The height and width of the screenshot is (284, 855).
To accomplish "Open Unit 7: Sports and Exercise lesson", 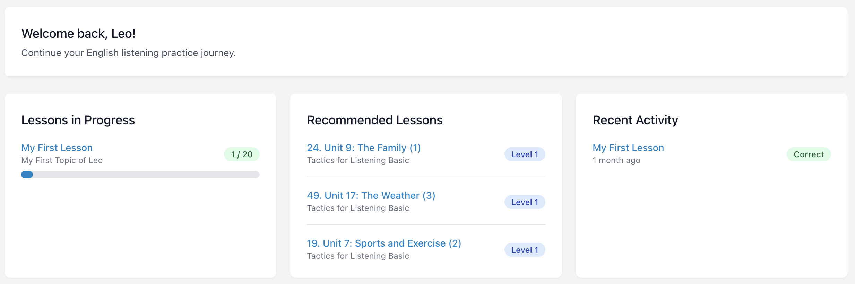I will pyautogui.click(x=384, y=243).
